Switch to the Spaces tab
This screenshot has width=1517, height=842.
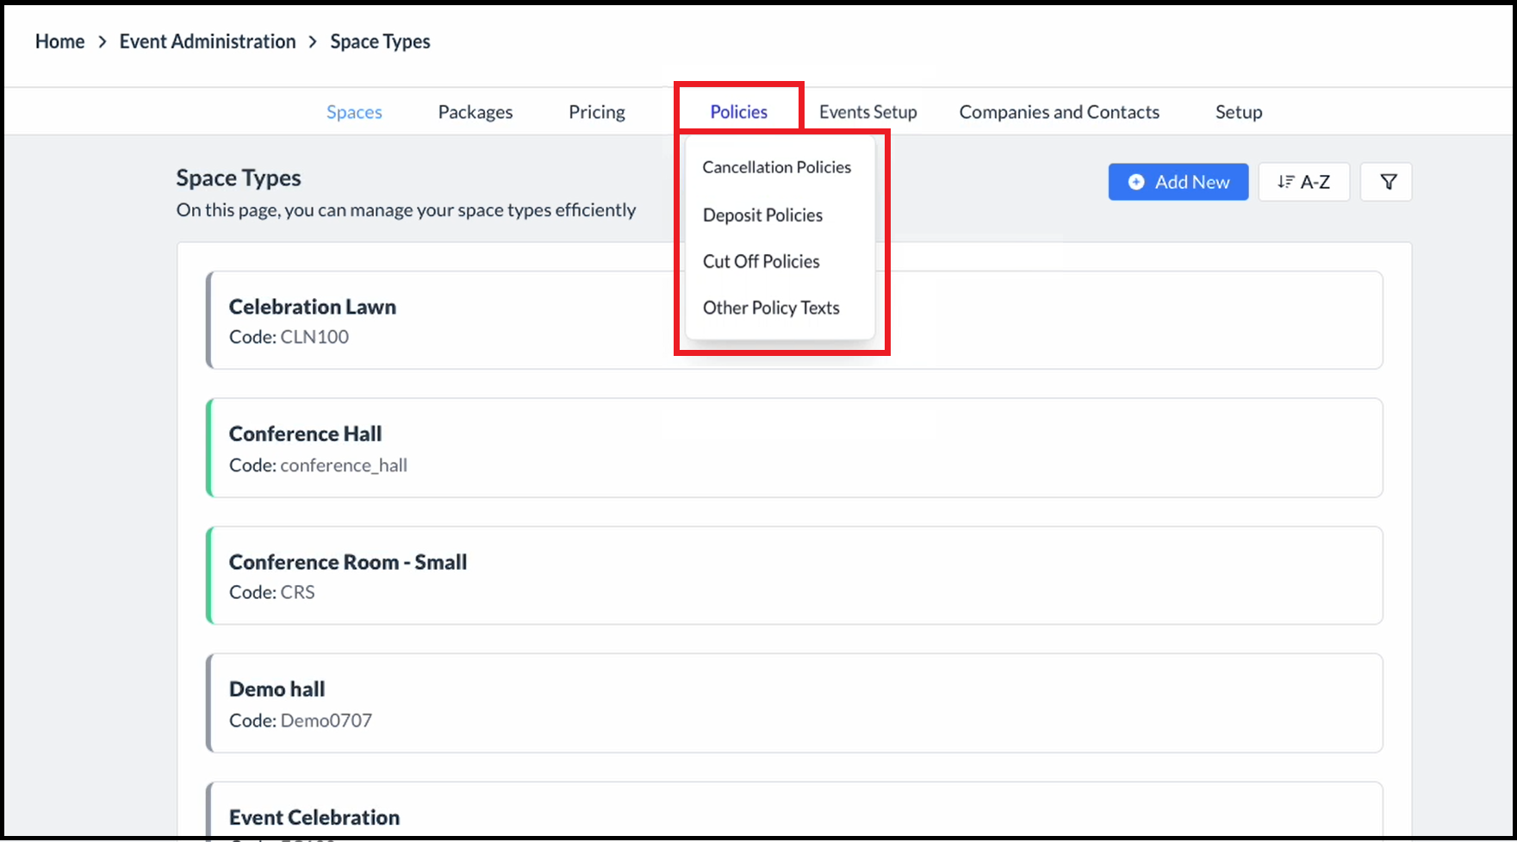coord(354,112)
